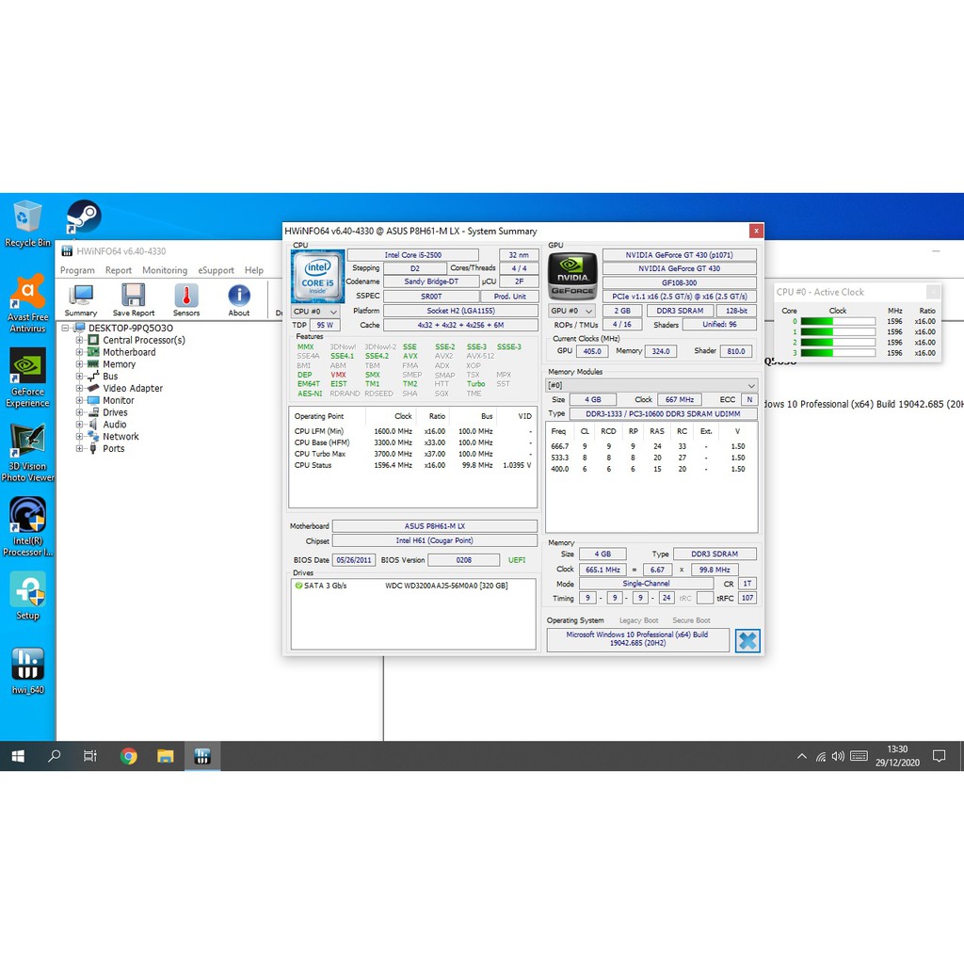Open the CPU #0 selector dropdown

pyautogui.click(x=314, y=311)
